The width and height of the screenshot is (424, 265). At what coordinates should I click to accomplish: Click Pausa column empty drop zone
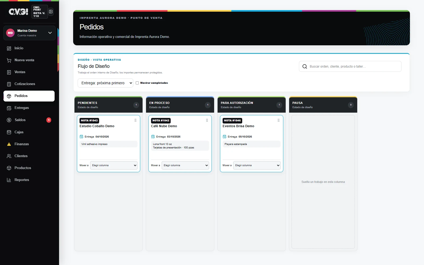click(323, 182)
